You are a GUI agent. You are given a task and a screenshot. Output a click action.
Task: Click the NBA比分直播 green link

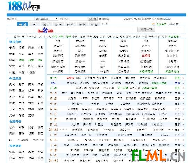(159, 83)
